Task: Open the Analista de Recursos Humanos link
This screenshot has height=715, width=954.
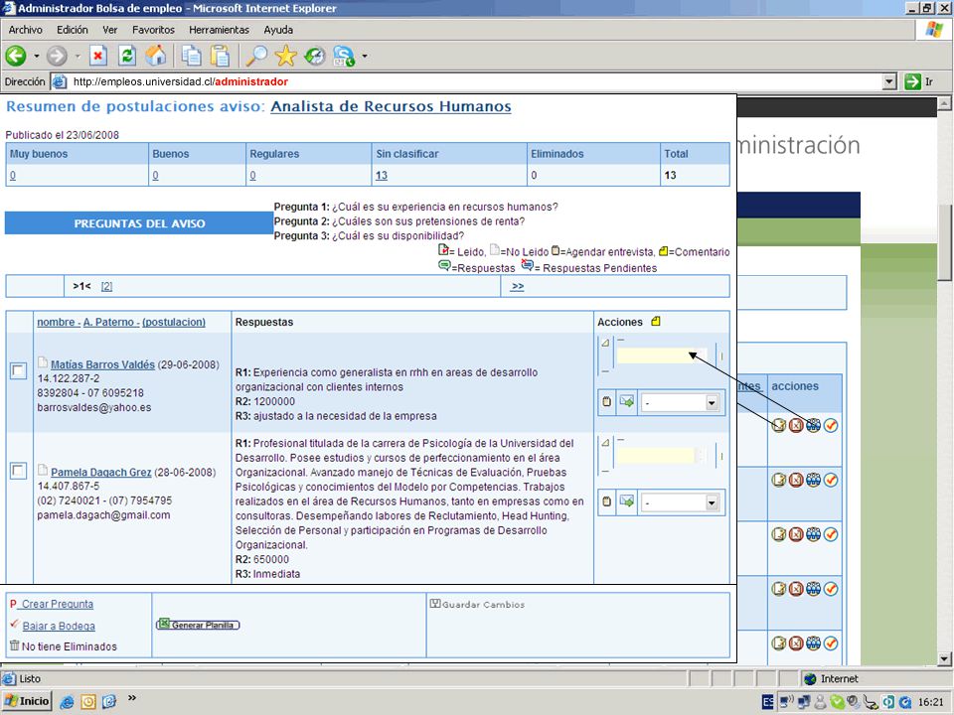Action: (x=391, y=106)
